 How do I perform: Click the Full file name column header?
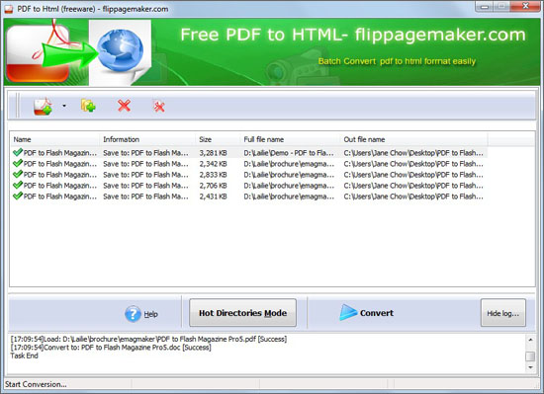coord(290,139)
